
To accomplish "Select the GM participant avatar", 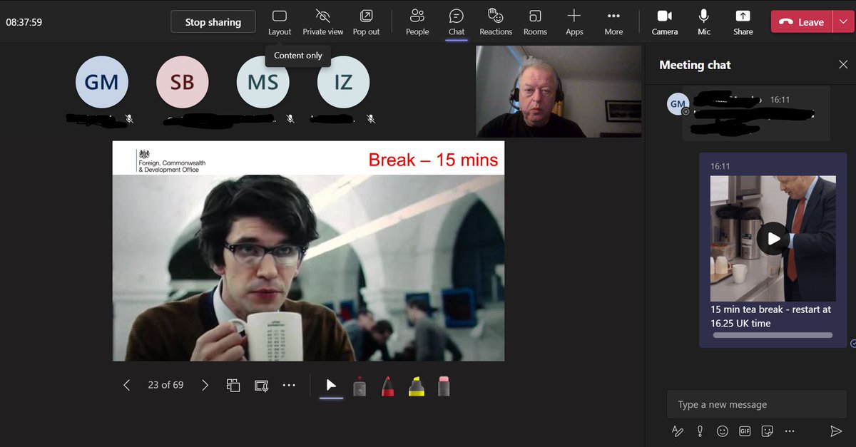I will (x=102, y=83).
